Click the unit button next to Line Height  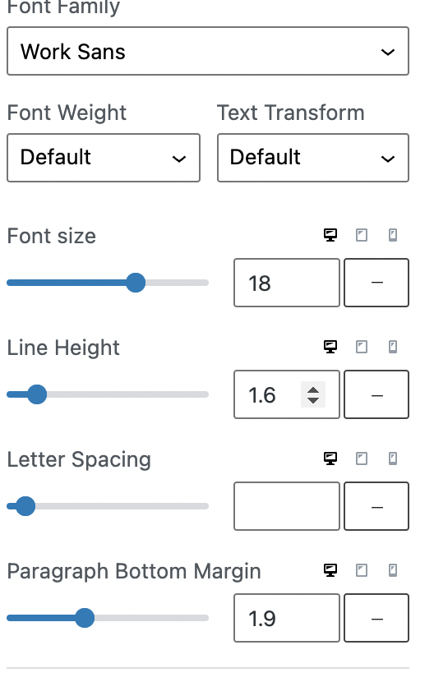pos(376,394)
